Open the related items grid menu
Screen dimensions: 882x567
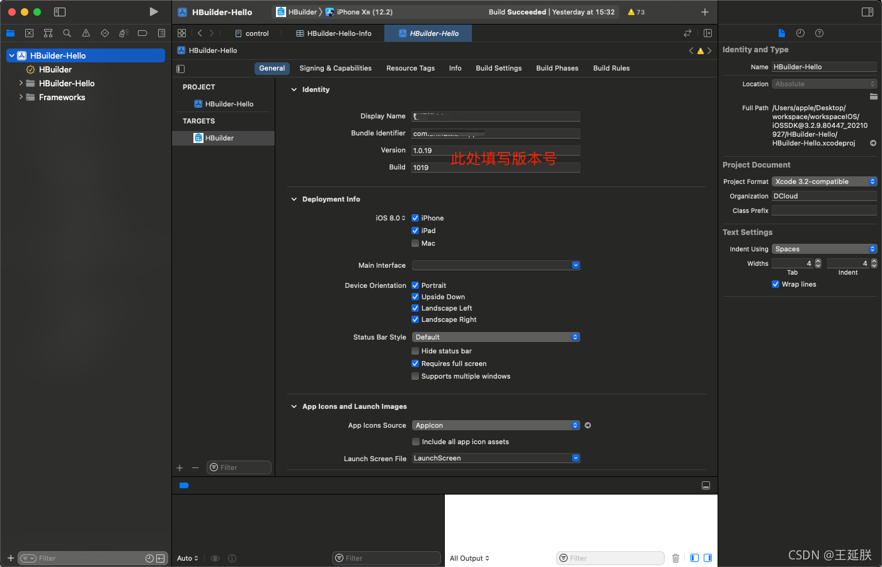point(182,33)
